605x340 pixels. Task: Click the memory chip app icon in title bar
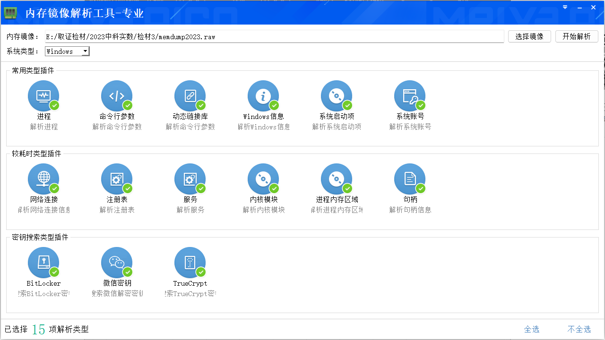tap(10, 13)
